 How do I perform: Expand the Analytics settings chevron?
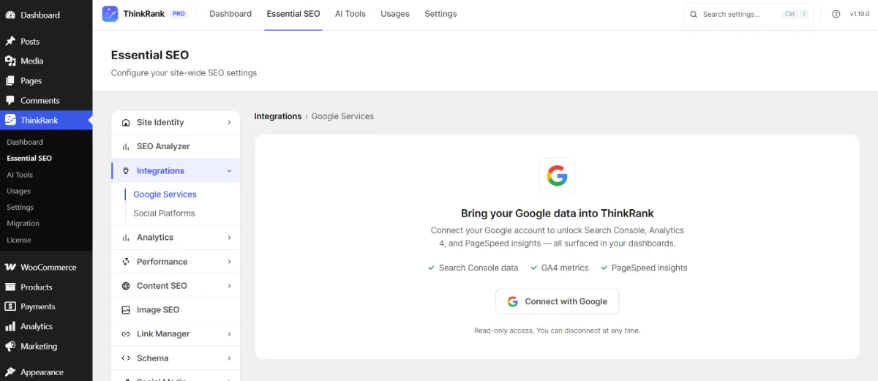tap(229, 237)
